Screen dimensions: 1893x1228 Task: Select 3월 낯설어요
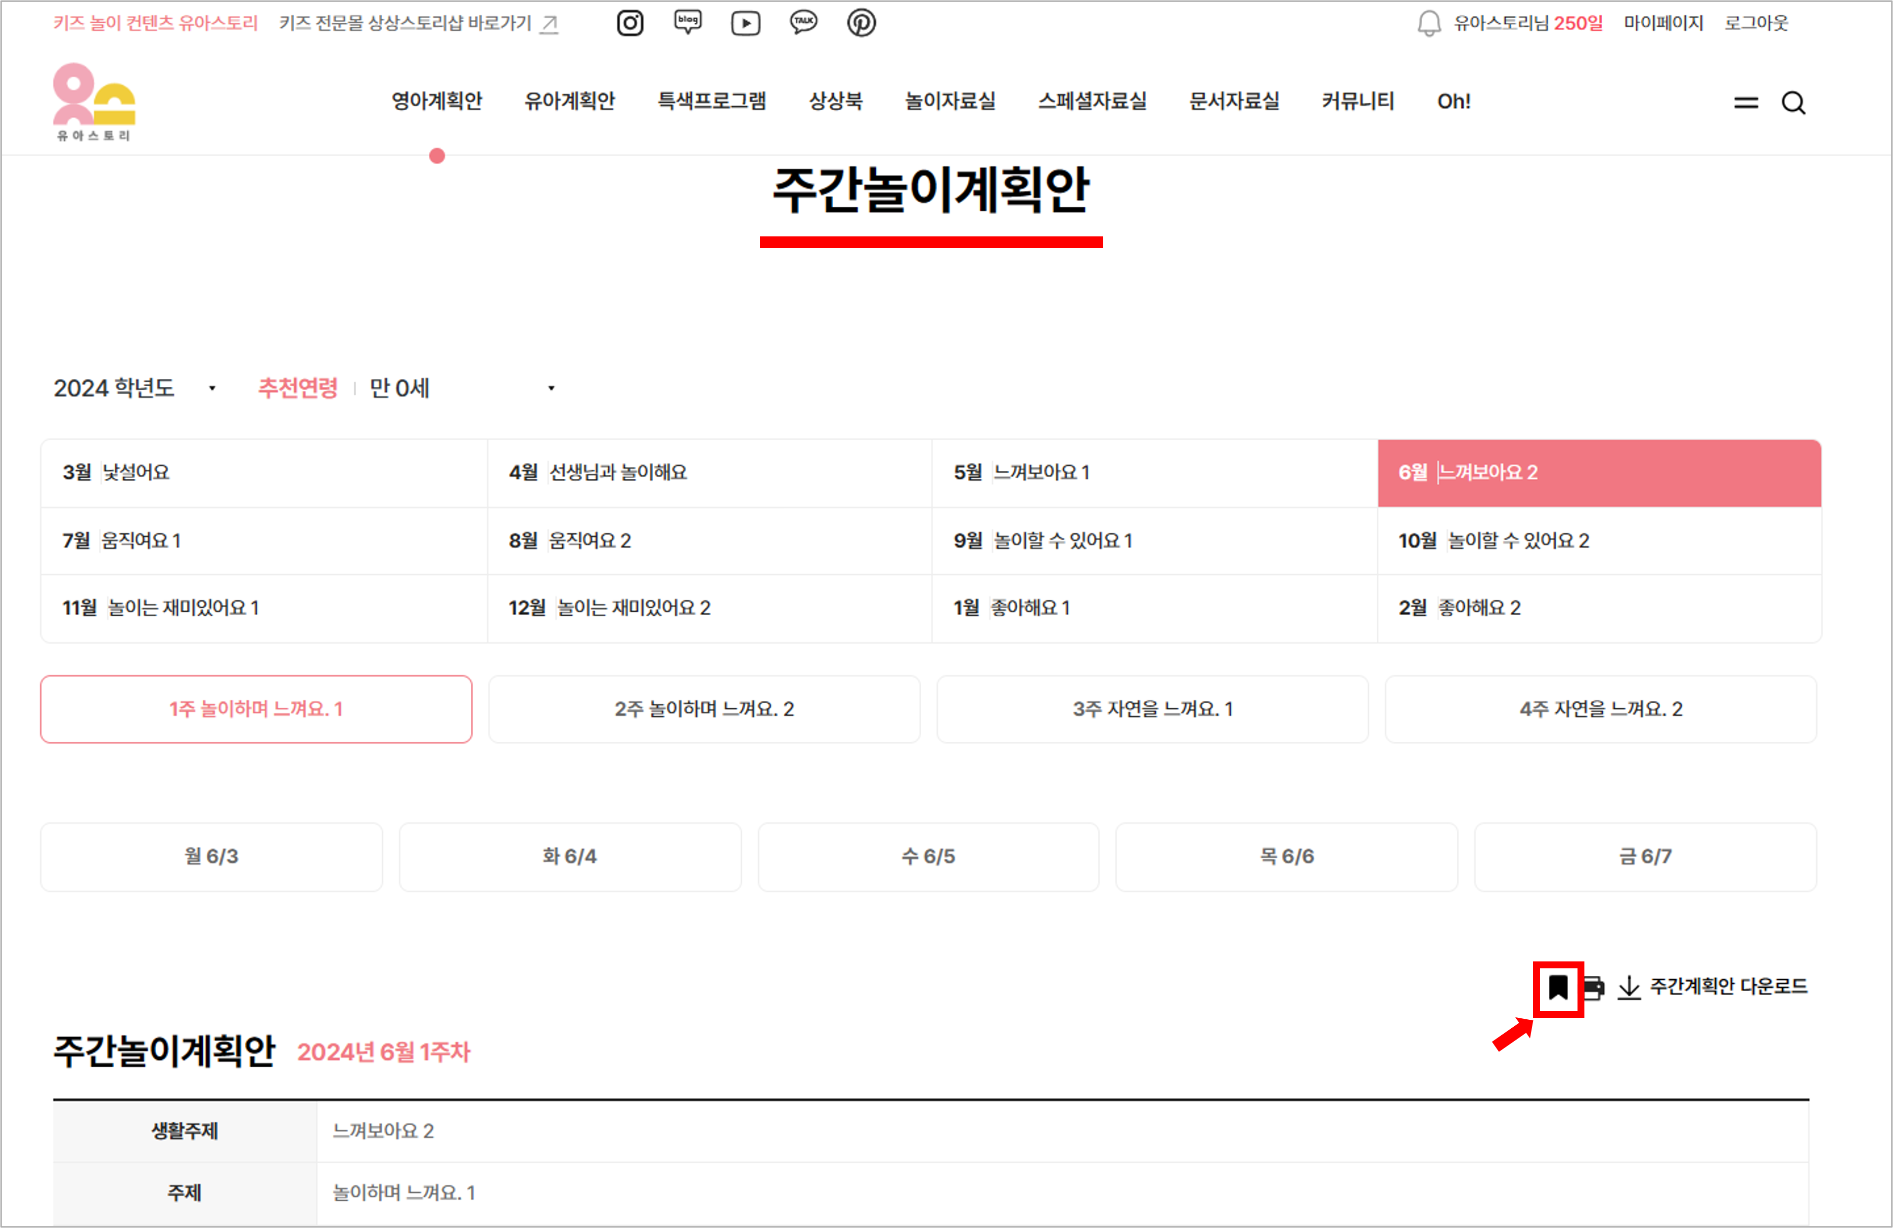(x=264, y=473)
